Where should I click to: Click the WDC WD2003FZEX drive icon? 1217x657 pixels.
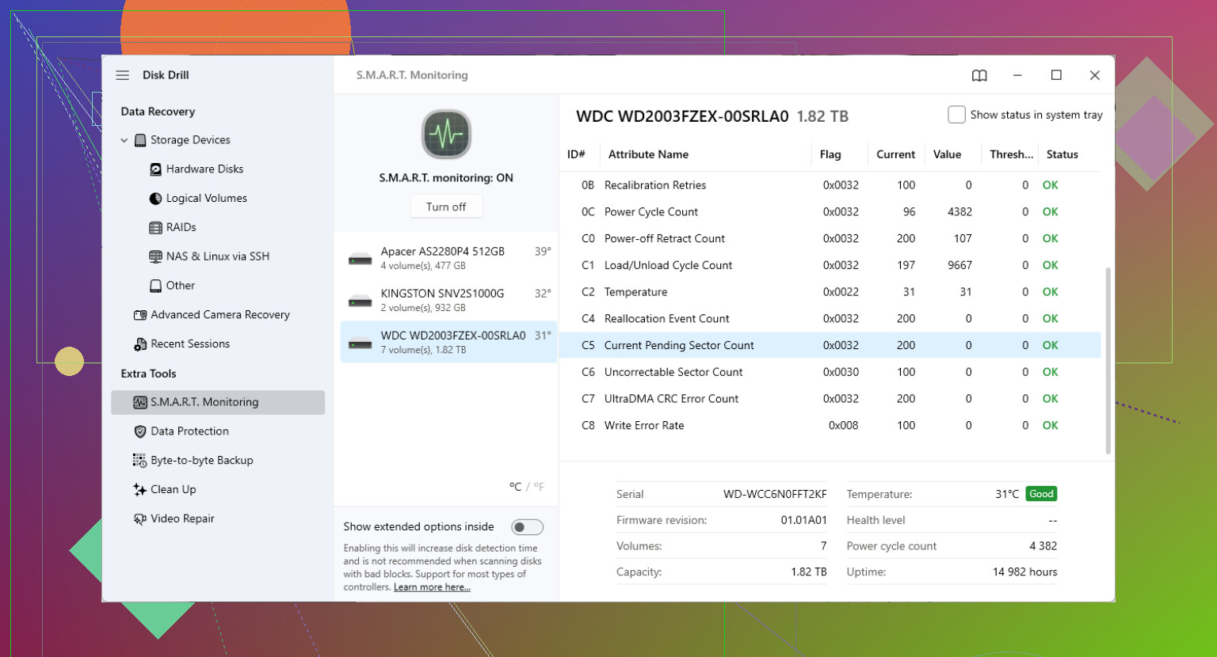(361, 343)
